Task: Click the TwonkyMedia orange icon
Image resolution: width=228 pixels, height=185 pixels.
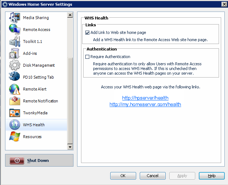Action: pyautogui.click(x=14, y=113)
